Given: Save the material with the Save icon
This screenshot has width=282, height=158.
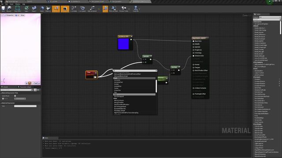Looking at the screenshot, I should click(3, 9).
